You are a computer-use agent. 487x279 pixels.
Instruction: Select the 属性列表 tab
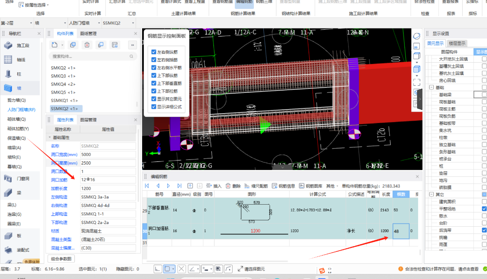pyautogui.click(x=65, y=120)
